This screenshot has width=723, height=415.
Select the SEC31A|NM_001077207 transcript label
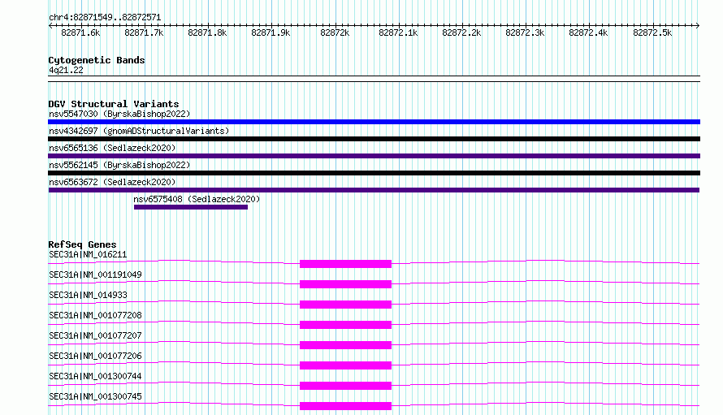coord(95,335)
